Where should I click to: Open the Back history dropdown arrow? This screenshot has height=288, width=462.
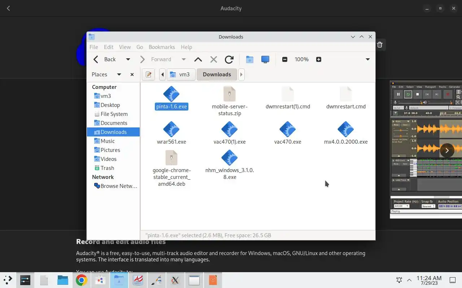[x=128, y=59]
